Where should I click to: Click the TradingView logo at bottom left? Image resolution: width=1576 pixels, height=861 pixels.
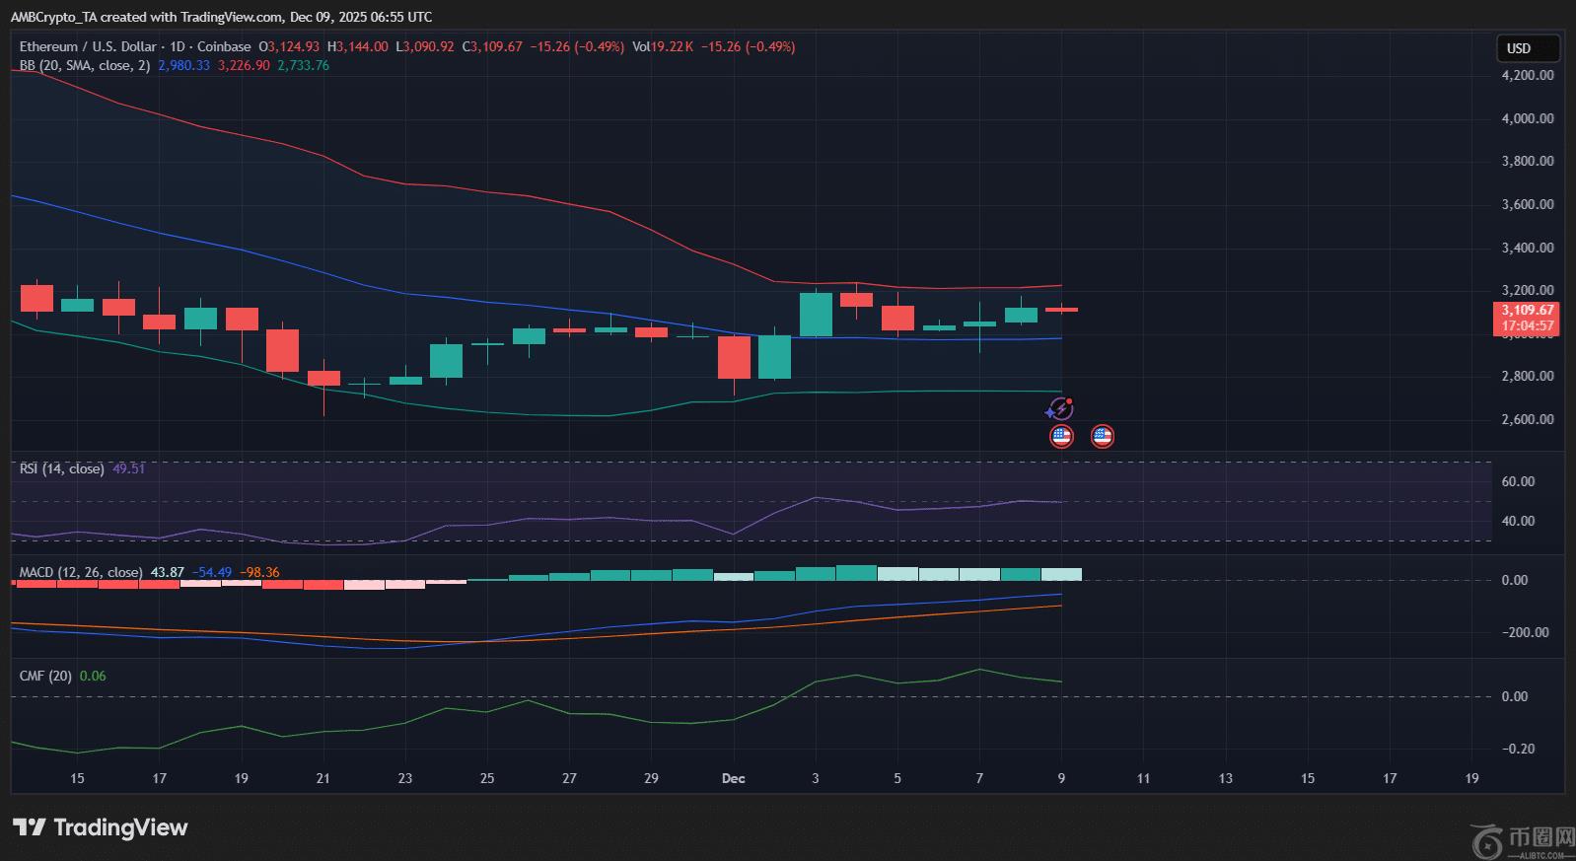click(100, 827)
